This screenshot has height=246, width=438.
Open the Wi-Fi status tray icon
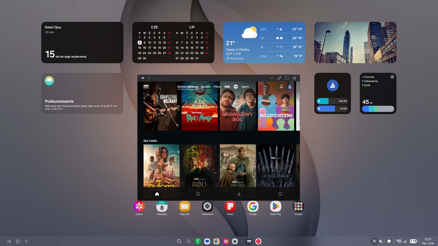coord(399,241)
